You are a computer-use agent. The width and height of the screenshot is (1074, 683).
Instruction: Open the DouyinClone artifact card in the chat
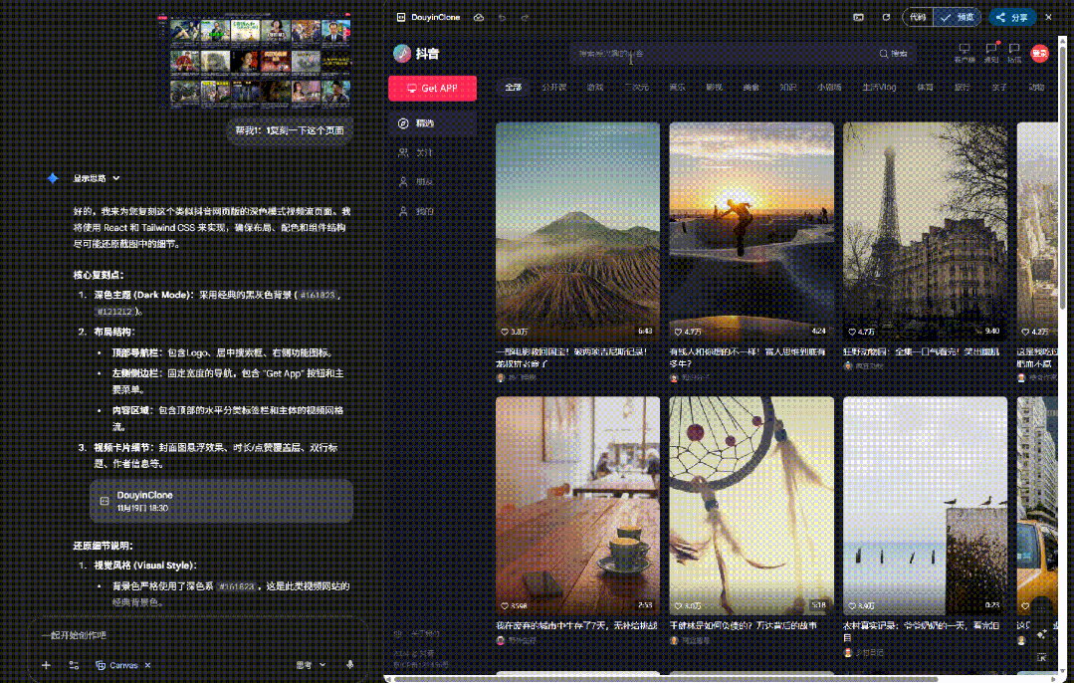[221, 502]
